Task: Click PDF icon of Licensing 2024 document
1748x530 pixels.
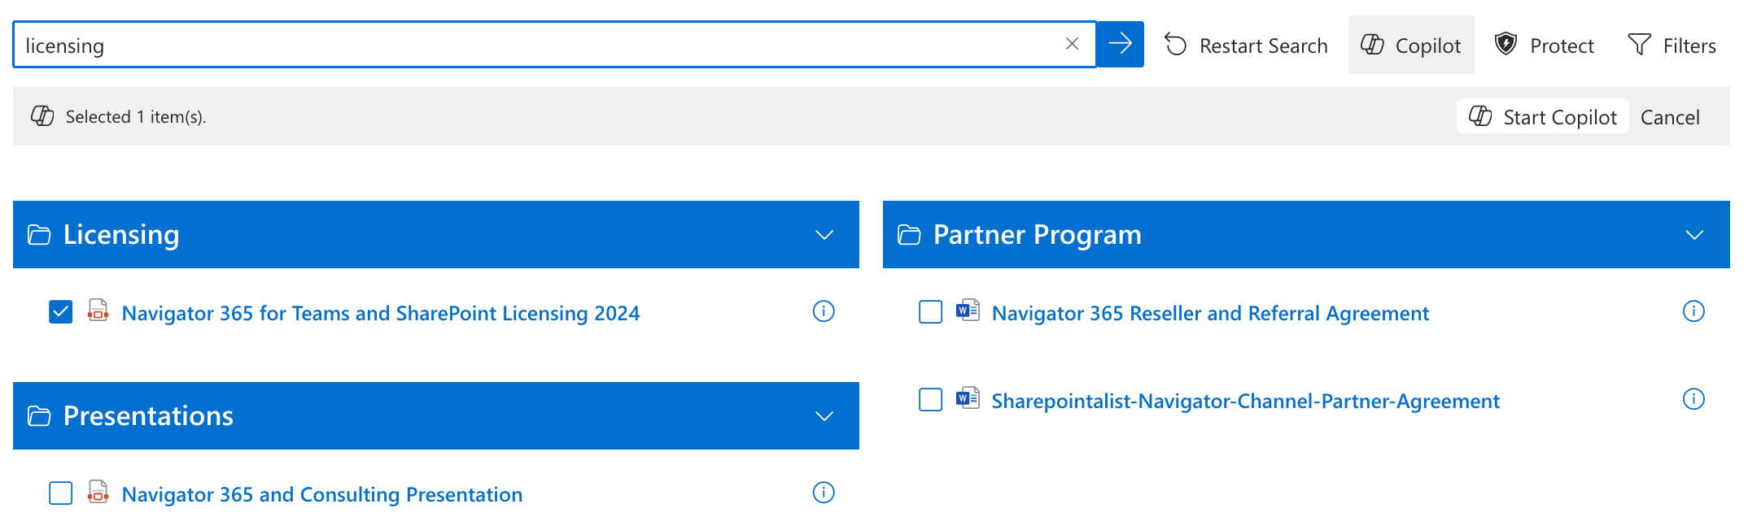Action: point(98,311)
